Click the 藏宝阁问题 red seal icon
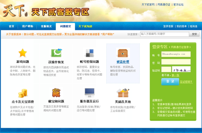The image size is (202, 133). tap(56, 93)
